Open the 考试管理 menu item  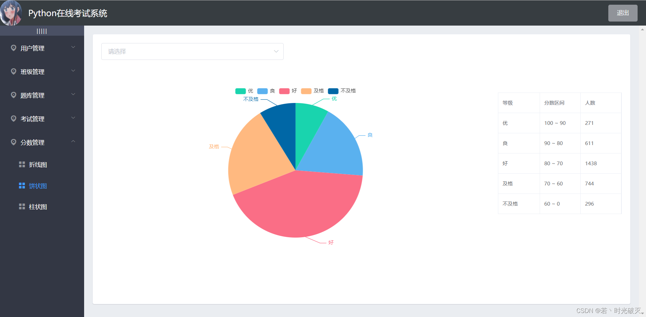tap(42, 119)
